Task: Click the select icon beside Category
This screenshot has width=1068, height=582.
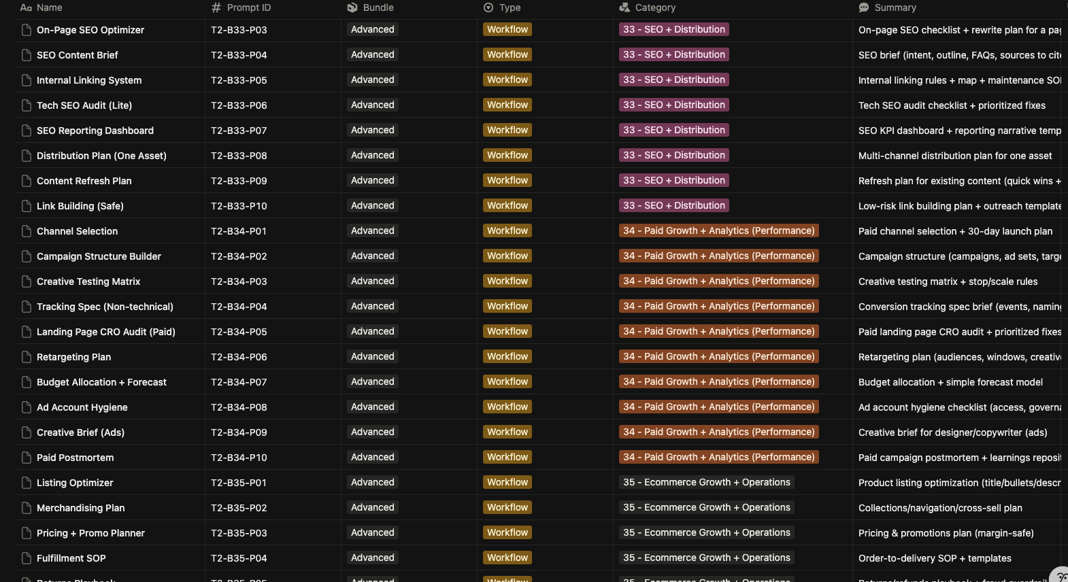Action: [624, 7]
